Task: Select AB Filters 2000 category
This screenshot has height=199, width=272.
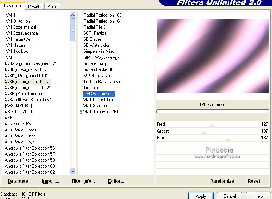Action: pyautogui.click(x=18, y=111)
